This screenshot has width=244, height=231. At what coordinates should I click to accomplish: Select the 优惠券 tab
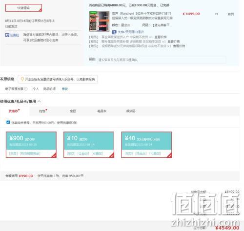tap(14, 111)
